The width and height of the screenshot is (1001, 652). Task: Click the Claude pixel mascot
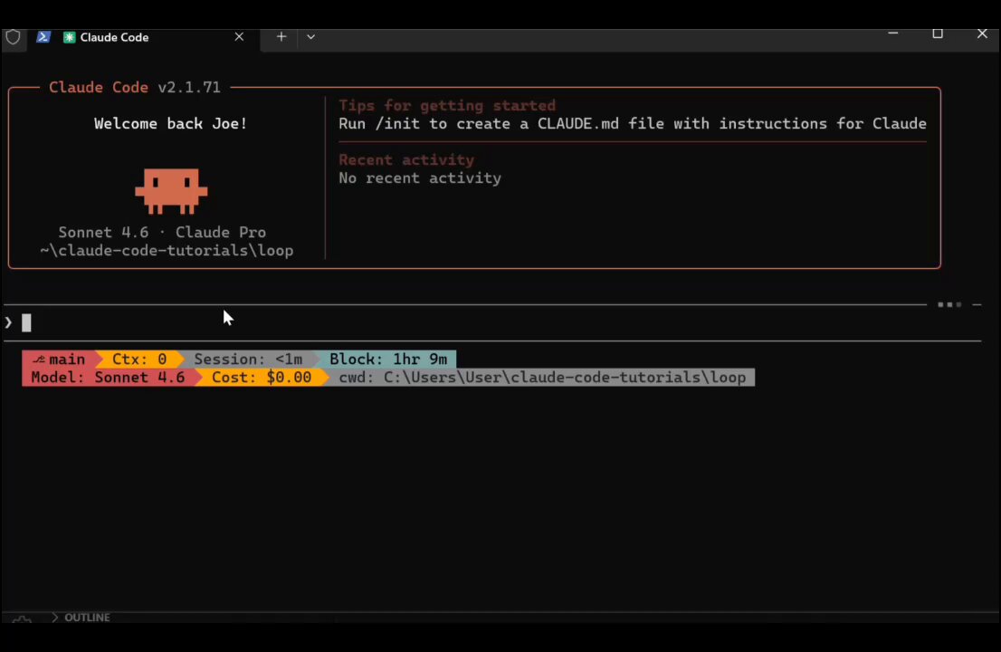[x=171, y=191]
